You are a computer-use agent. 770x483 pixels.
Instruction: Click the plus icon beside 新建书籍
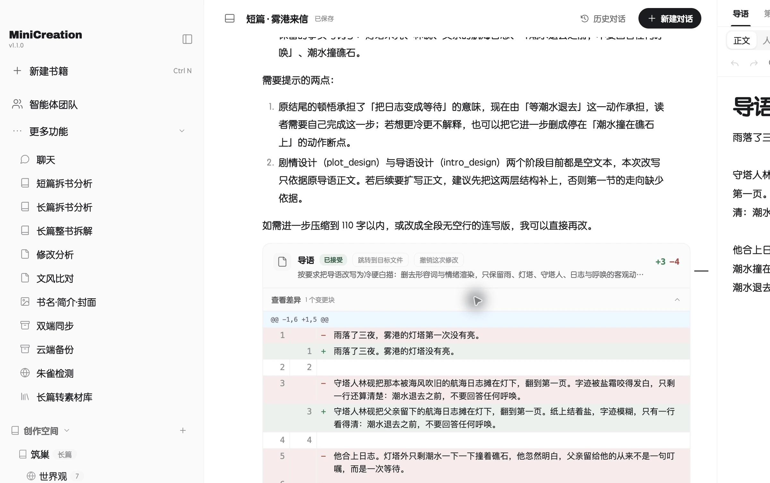tap(17, 71)
